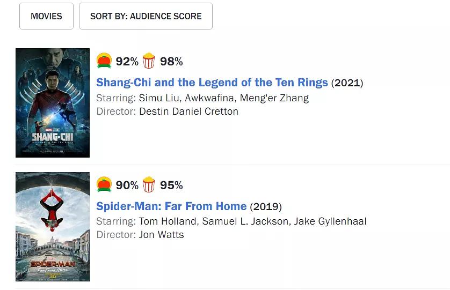Open director Destin Daniel Cretton's page
This screenshot has width=450, height=290.
pyautogui.click(x=188, y=111)
